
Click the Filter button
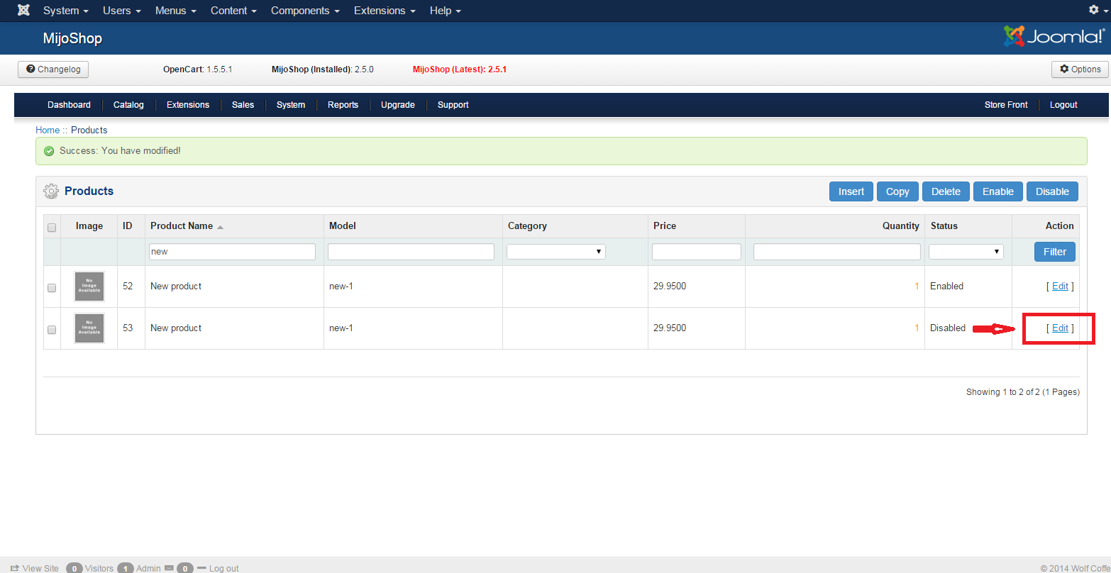click(1055, 252)
